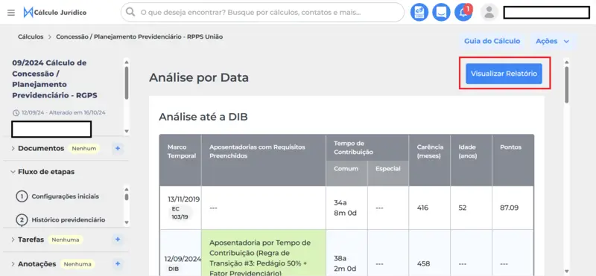Image resolution: width=596 pixels, height=276 pixels.
Task: Click Visualizar Relatório button
Action: (x=504, y=74)
